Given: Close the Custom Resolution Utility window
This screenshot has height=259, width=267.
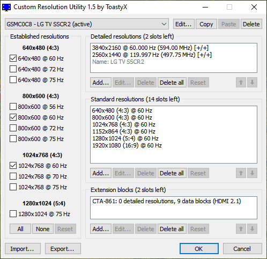Looking at the screenshot, I should [254, 8].
